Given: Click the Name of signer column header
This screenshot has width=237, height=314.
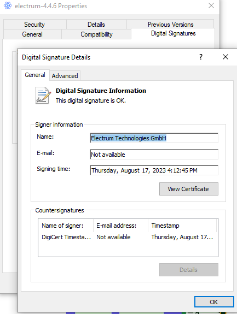Looking at the screenshot, I should click(x=66, y=226).
